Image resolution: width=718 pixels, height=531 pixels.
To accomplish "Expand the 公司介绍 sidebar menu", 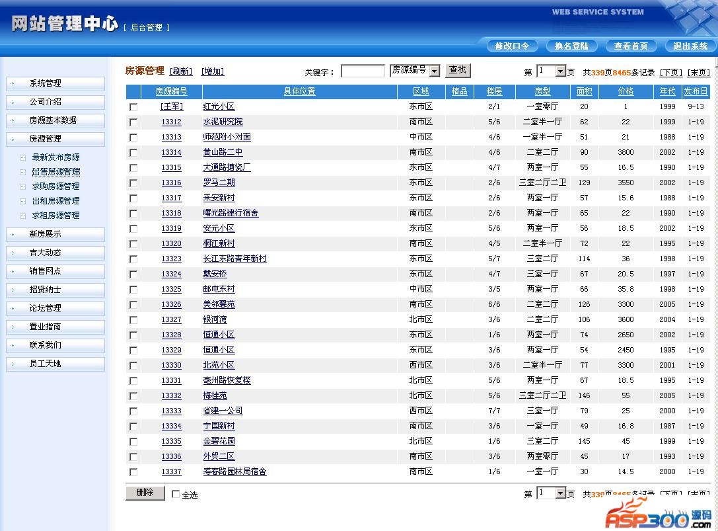I will tap(55, 102).
